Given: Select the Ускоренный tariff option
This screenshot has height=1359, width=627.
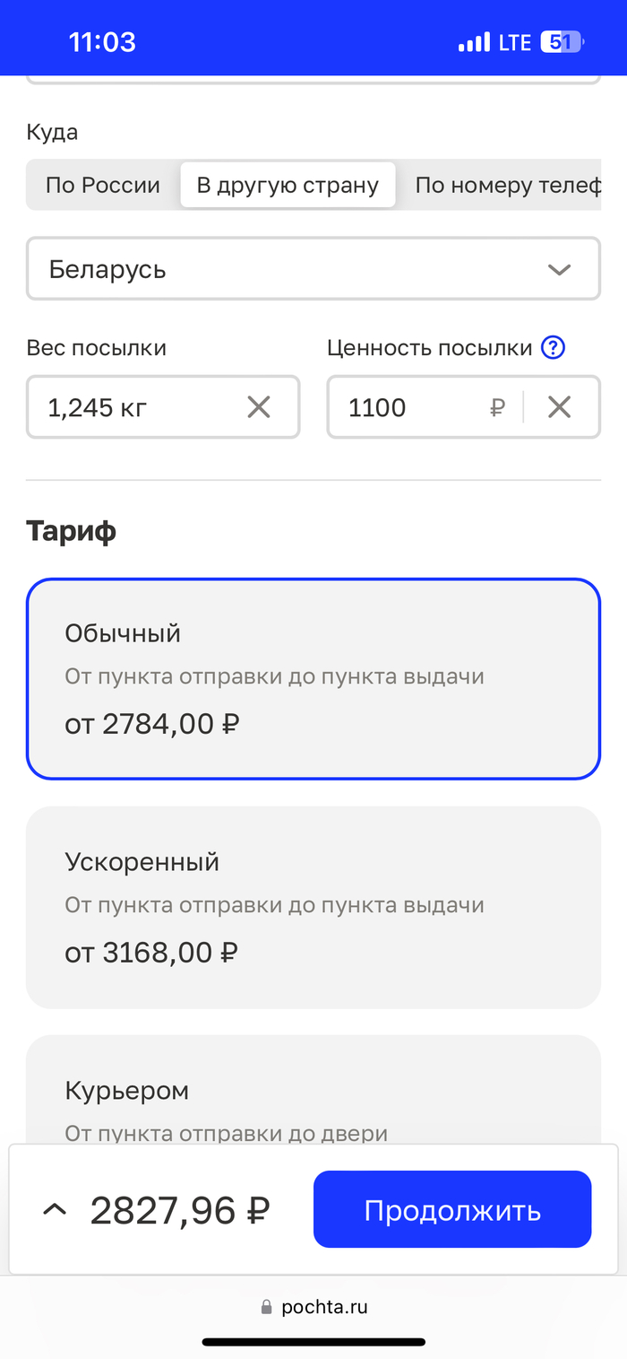Looking at the screenshot, I should pyautogui.click(x=313, y=907).
